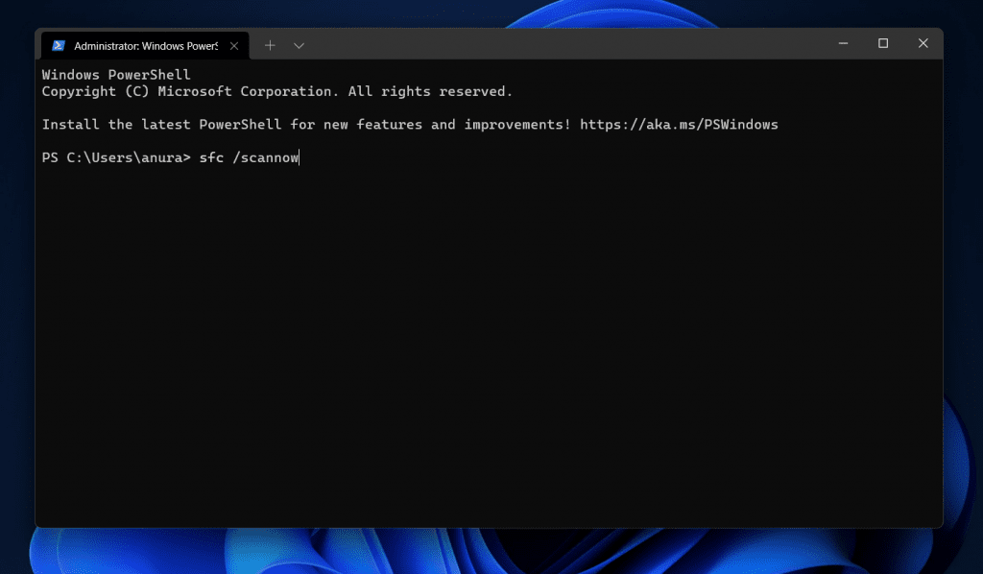Viewport: 983px width, 574px height.
Task: Click the maximize icon on the title bar
Action: point(882,43)
